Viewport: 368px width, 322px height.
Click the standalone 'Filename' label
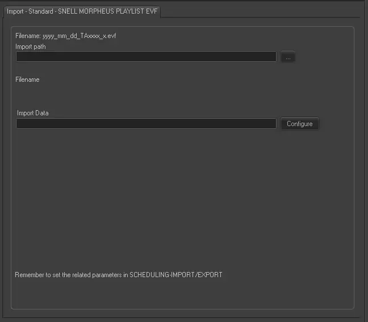point(27,80)
